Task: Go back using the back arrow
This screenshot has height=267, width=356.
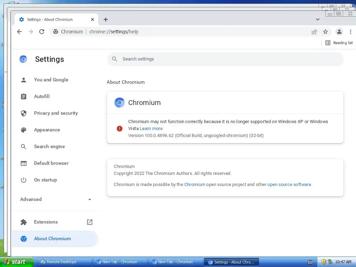Action: coord(19,32)
